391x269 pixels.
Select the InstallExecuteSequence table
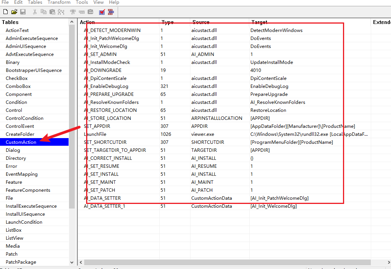[31, 206]
